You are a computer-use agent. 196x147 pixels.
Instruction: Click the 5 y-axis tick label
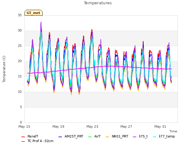click(x=21, y=107)
